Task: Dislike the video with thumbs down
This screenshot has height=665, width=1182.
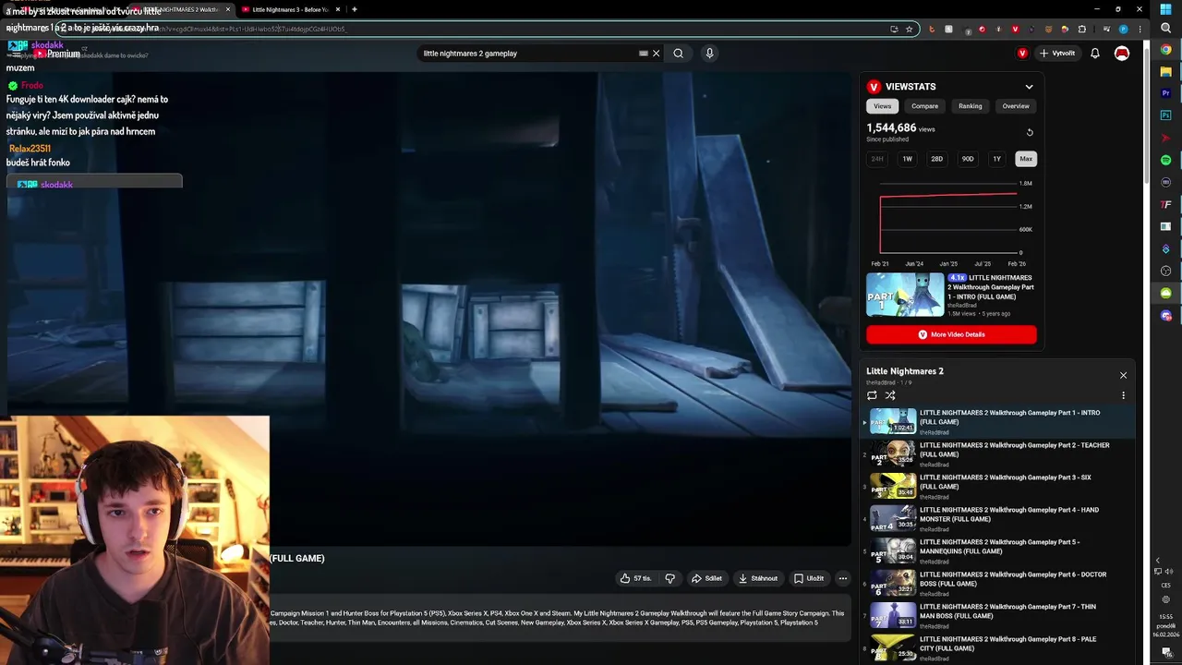Action: click(x=670, y=578)
